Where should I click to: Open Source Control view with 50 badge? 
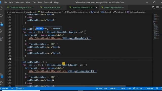[x=2, y=24]
